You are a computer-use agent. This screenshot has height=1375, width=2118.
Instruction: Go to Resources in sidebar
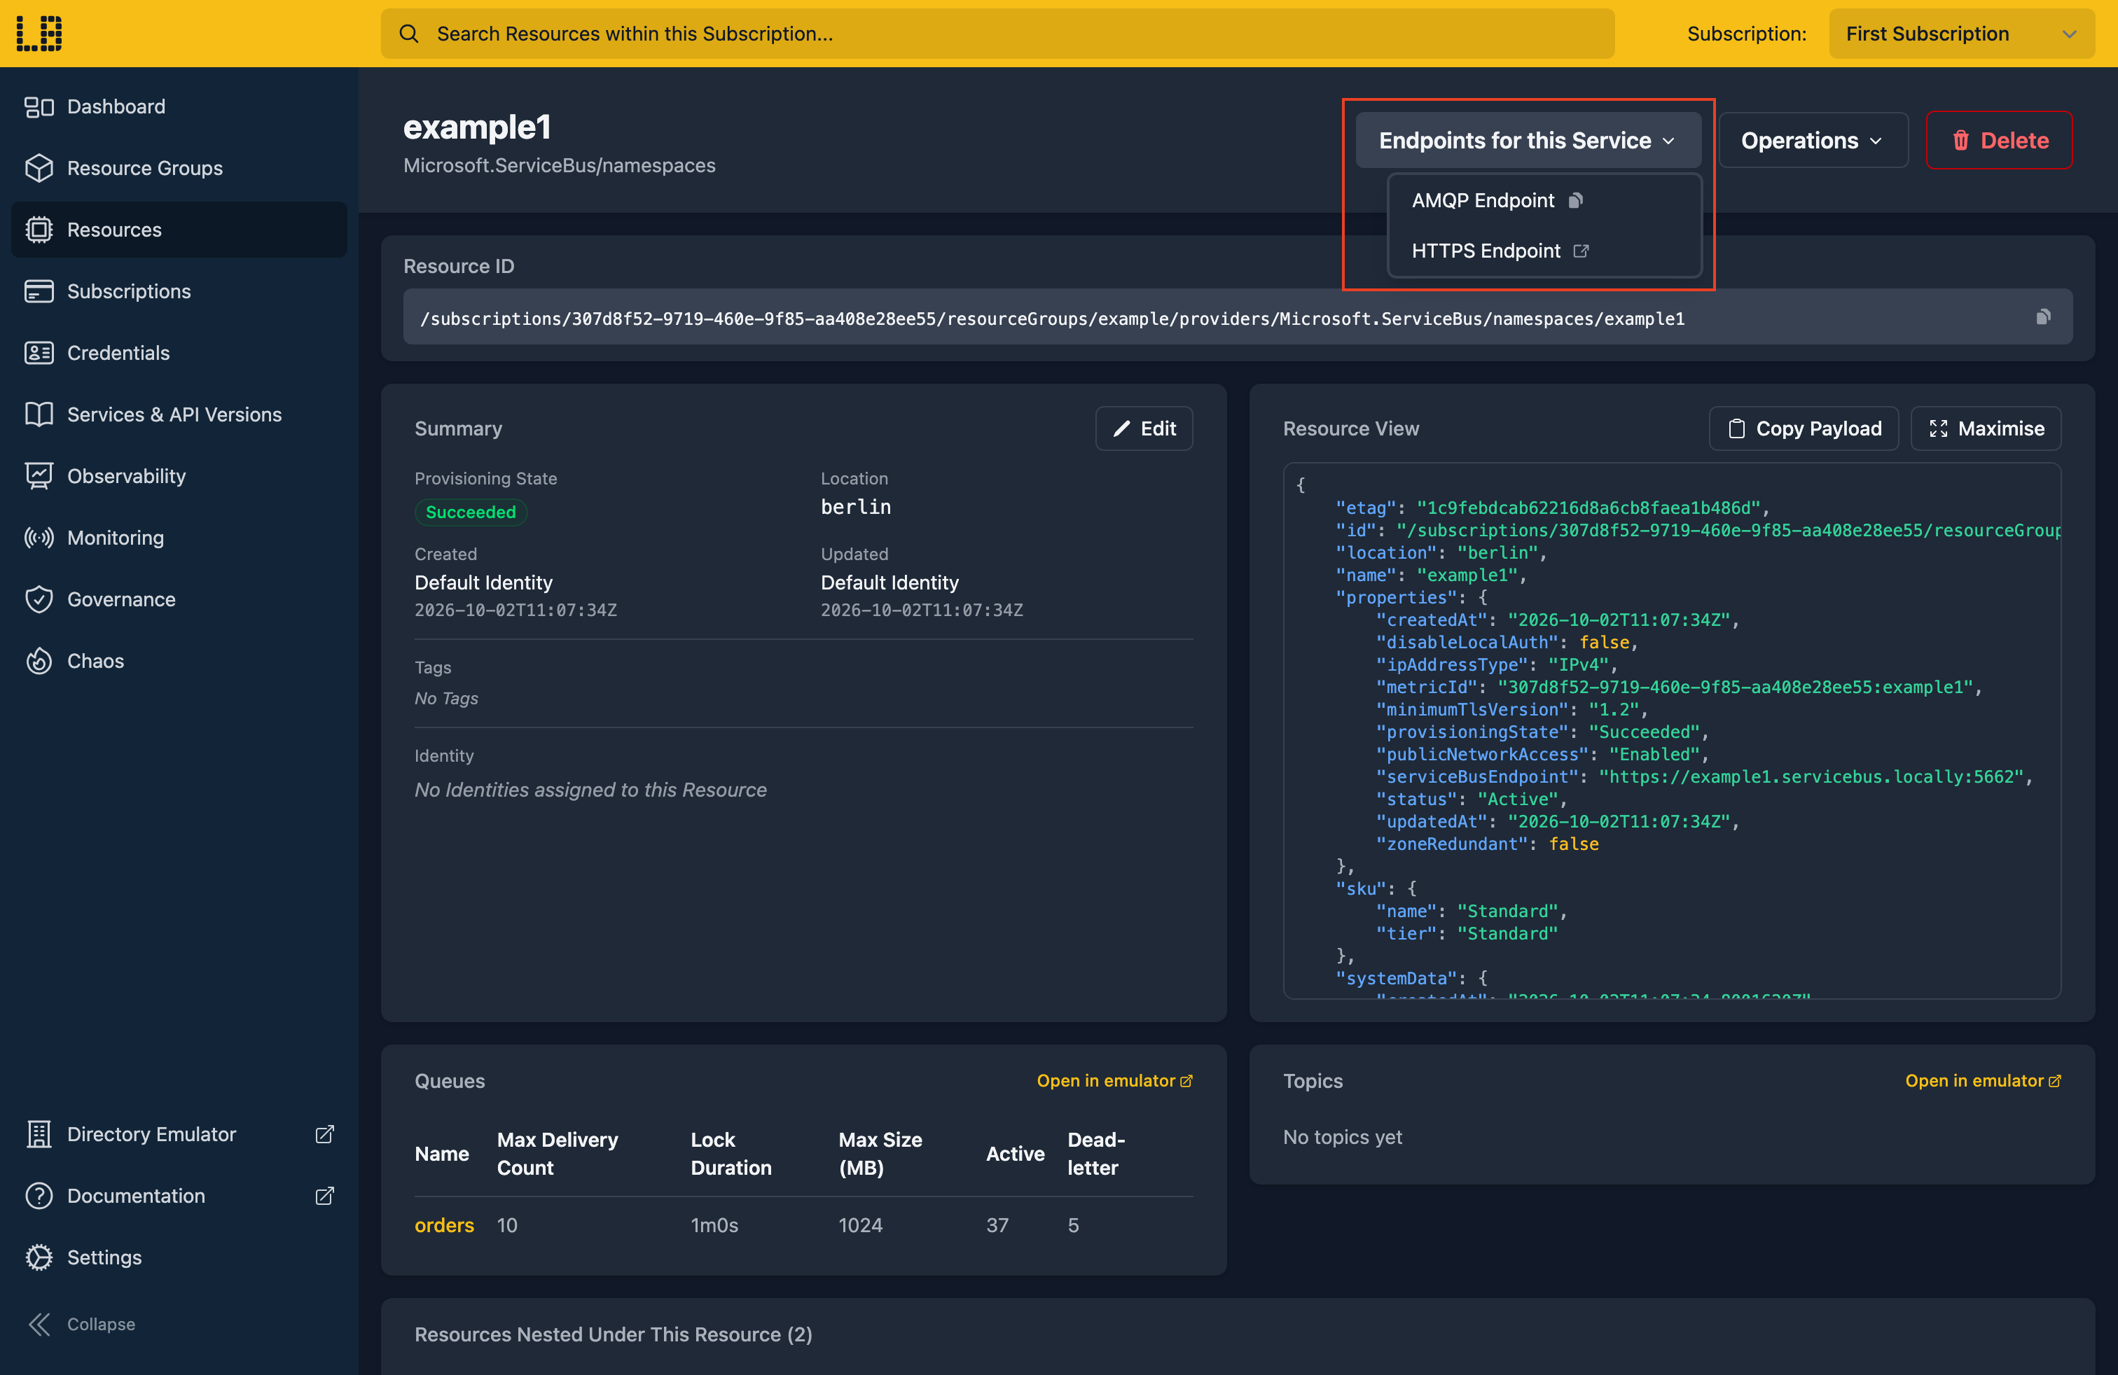coord(180,230)
